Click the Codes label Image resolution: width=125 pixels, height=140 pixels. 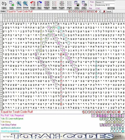3,11
